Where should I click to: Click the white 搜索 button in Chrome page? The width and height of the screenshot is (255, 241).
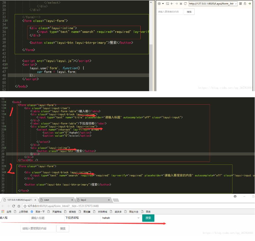coord(63,229)
